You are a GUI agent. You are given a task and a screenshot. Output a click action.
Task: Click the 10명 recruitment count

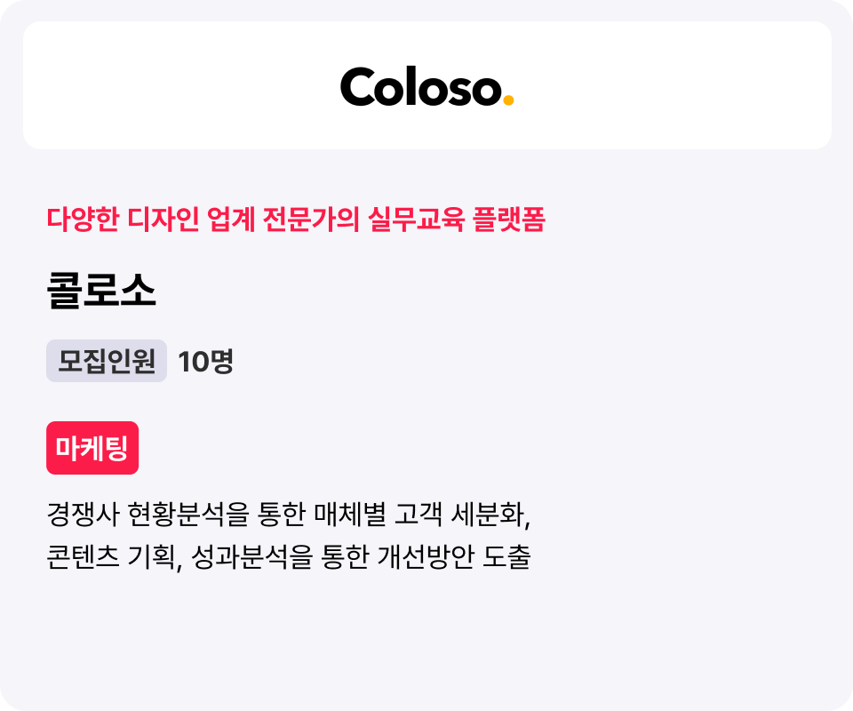click(x=205, y=361)
